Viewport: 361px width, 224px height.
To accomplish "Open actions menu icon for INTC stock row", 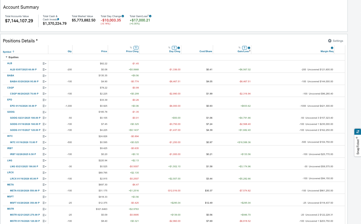I will click(45, 136).
